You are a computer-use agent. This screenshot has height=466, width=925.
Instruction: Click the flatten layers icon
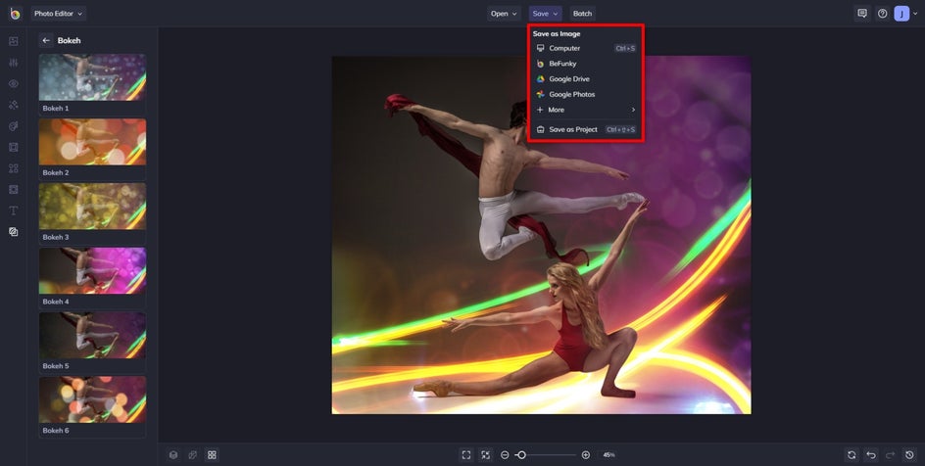pos(192,455)
